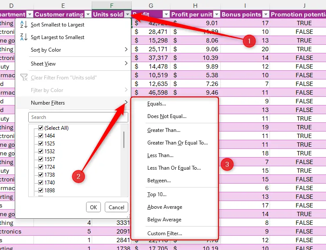Open the Profit per unit filter dropdown
The height and width of the screenshot is (250, 326).
click(216, 14)
